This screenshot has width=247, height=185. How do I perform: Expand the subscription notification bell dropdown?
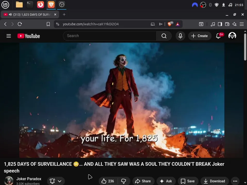click(x=56, y=181)
